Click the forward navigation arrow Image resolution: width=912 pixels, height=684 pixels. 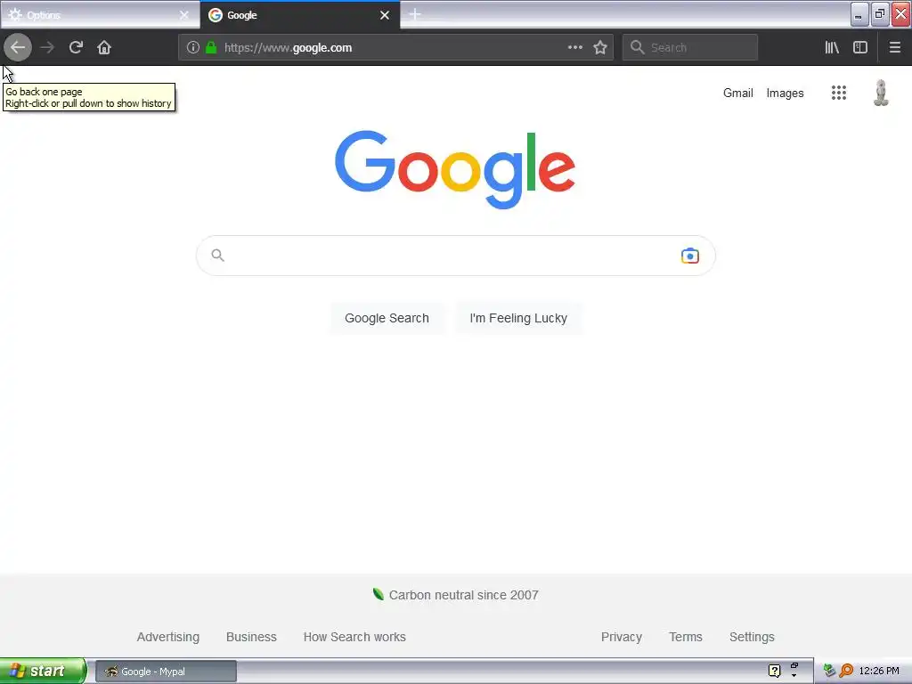(x=47, y=48)
